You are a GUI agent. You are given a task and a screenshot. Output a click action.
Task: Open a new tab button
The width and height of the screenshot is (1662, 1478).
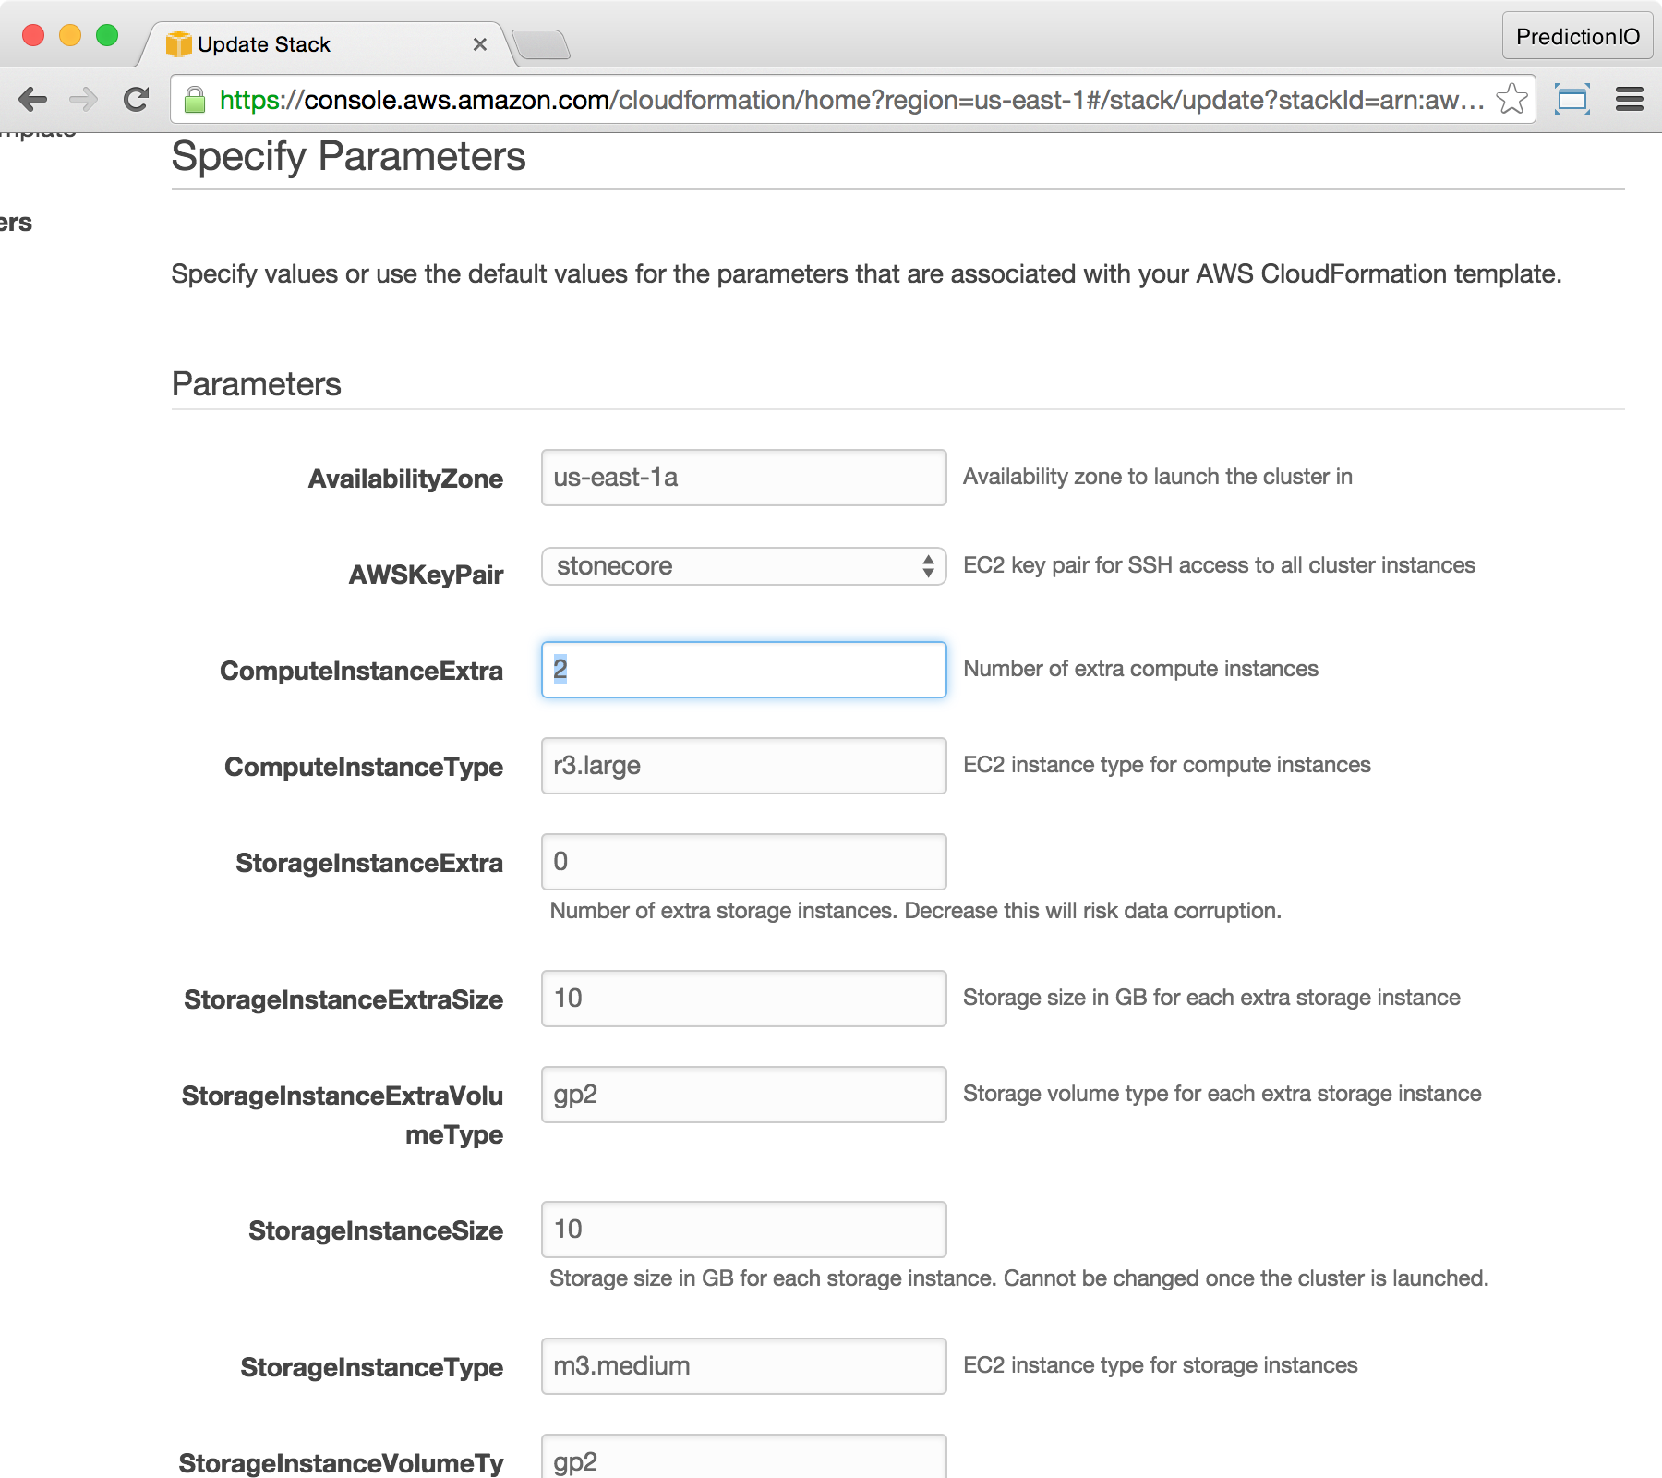(x=541, y=43)
